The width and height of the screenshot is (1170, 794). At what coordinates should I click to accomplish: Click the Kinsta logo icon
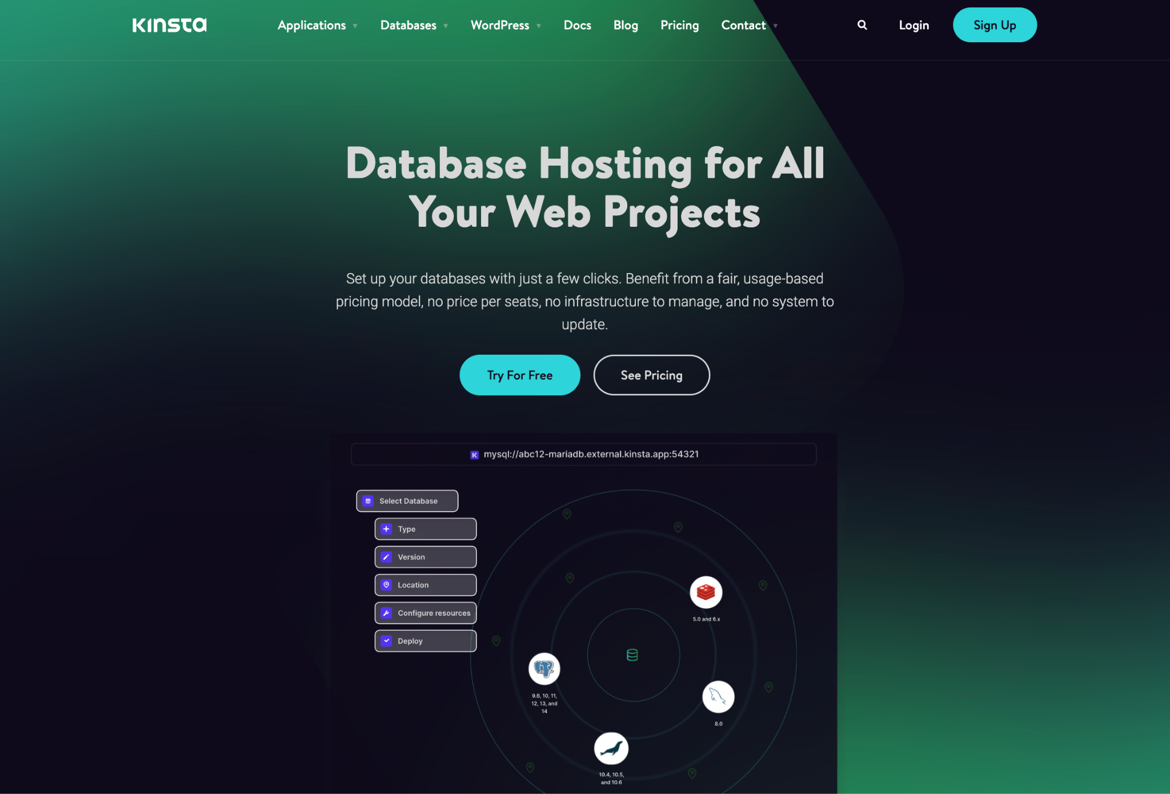tap(169, 24)
